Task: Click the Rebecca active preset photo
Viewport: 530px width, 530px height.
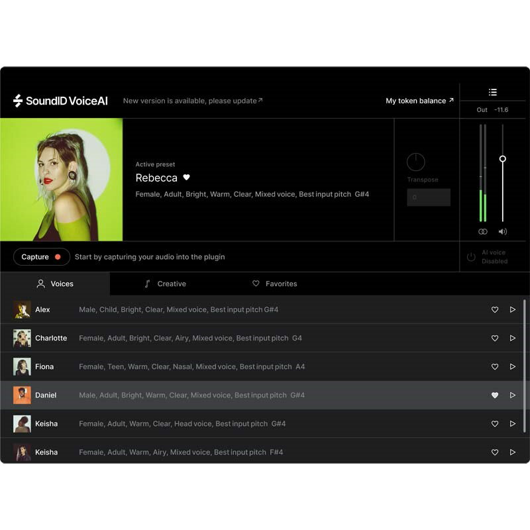Action: click(x=61, y=180)
